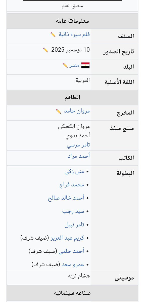Follow the تامر مرسي producer link

[78, 145]
